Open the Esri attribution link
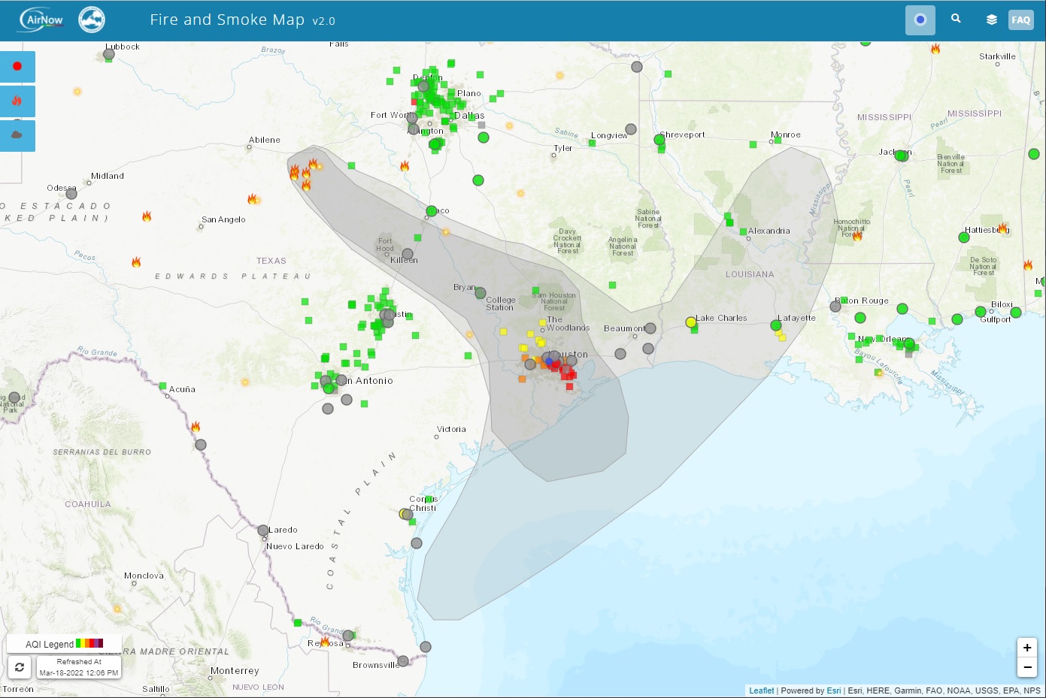Image resolution: width=1046 pixels, height=698 pixels. 833,690
